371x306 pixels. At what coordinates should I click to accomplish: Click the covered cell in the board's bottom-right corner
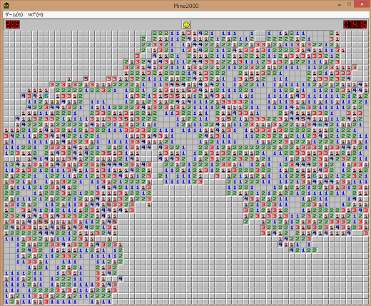[x=366, y=302]
